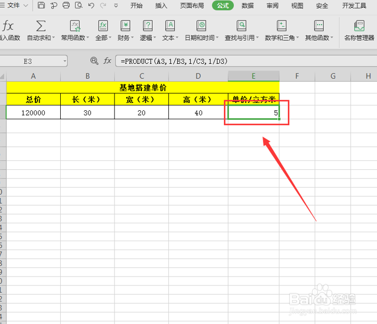Open the Logical (逻辑) functions icon
The width and height of the screenshot is (377, 324).
(148, 26)
